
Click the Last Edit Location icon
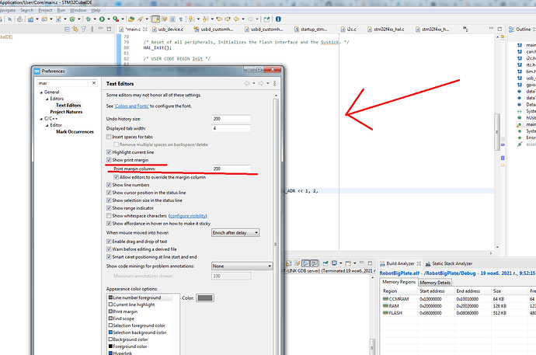click(x=219, y=19)
